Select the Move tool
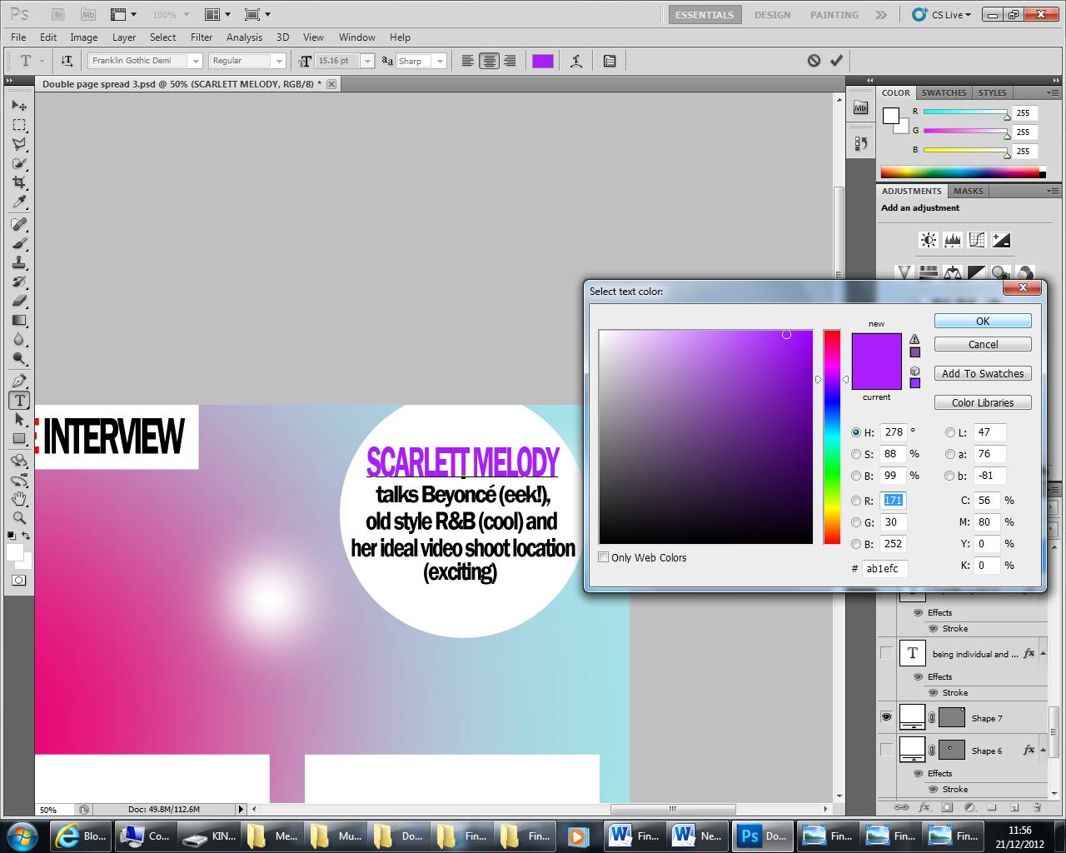The height and width of the screenshot is (853, 1066). (18, 106)
